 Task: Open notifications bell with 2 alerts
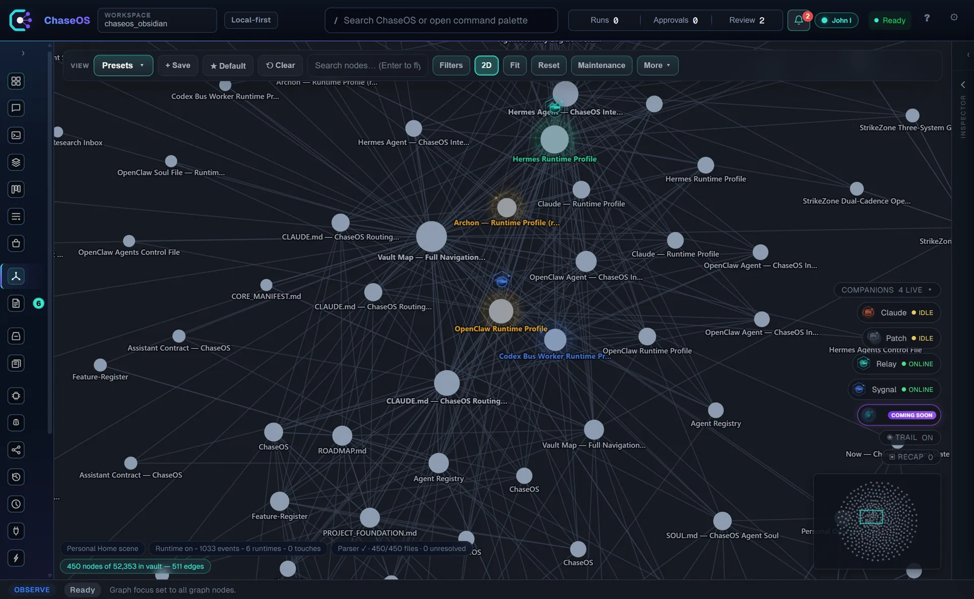798,20
